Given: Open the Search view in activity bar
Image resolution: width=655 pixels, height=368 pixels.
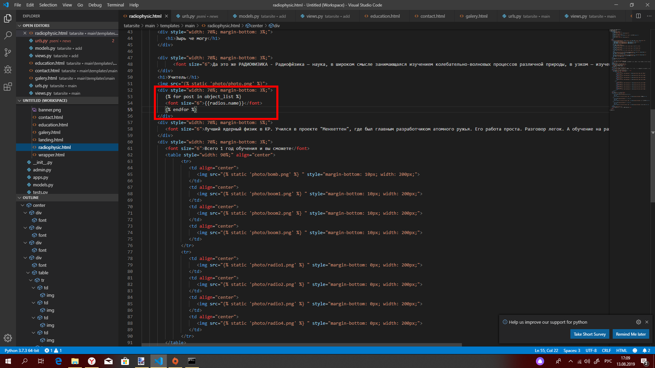Looking at the screenshot, I should pos(8,35).
